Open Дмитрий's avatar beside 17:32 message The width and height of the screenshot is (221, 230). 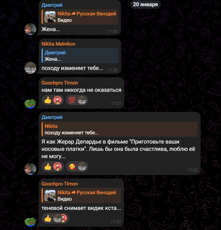point(30,169)
